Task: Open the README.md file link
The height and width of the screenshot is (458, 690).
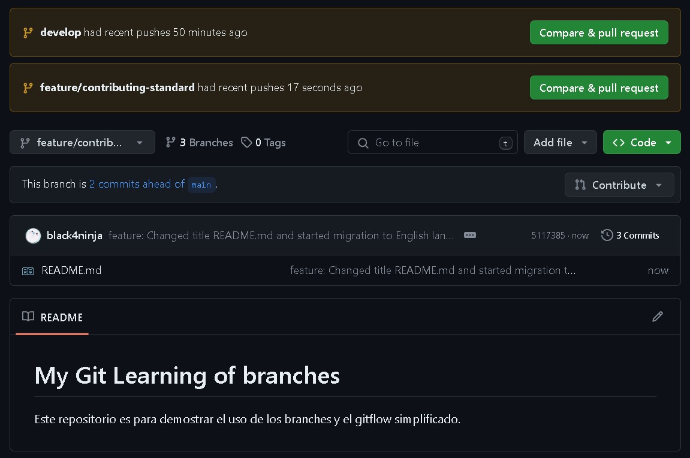Action: 71,270
